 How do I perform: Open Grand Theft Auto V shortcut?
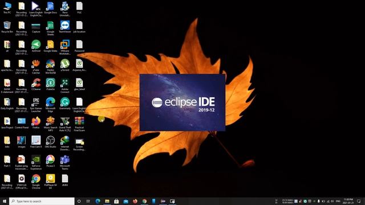pyautogui.click(x=65, y=124)
